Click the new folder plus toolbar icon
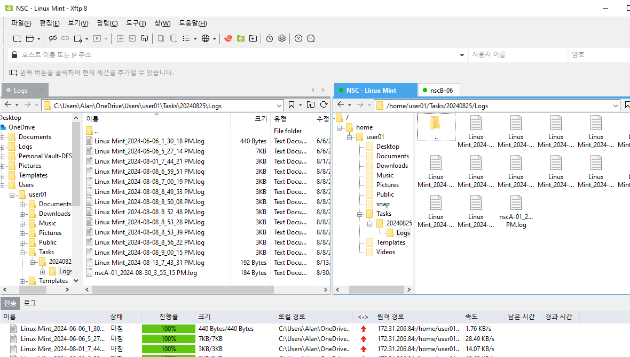The image size is (630, 357). pos(253,38)
